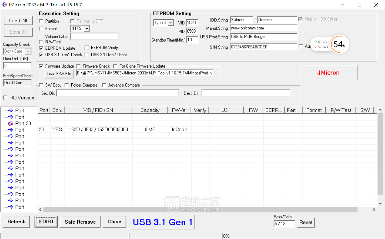Image resolution: width=385 pixels, height=239 pixels.
Task: Click the JMicron app icon in title bar
Action: coord(4,5)
